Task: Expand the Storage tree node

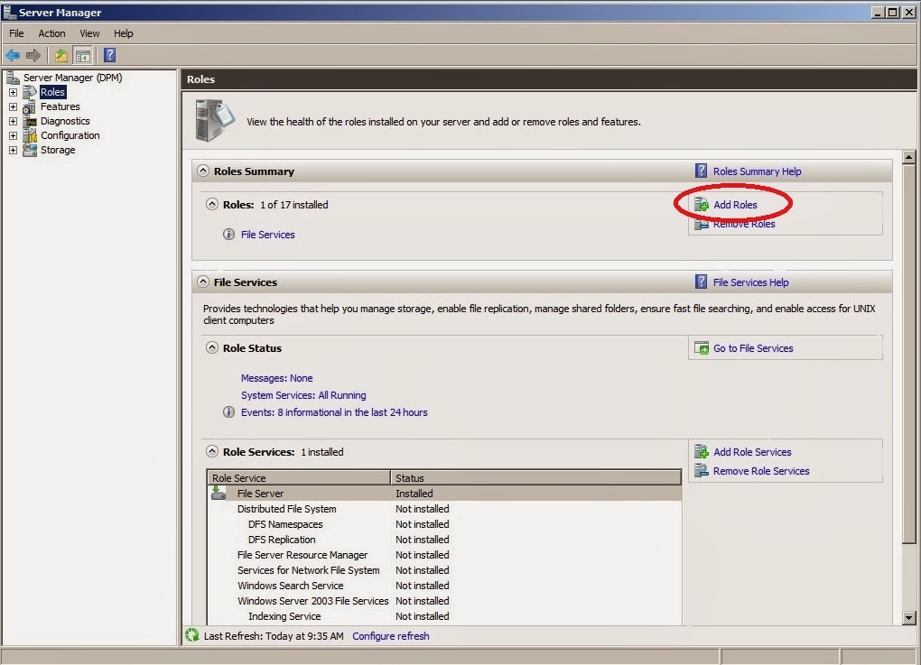Action: (13, 150)
